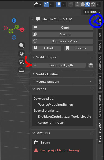Click 'Save project before baking!' warning text
This screenshot has width=104, height=160.
[60, 150]
